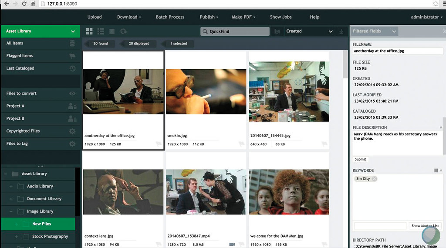This screenshot has height=248, width=446.
Task: Open the Created sort dropdown
Action: (309, 31)
